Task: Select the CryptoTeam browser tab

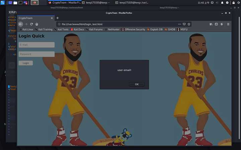Action: click(36, 18)
